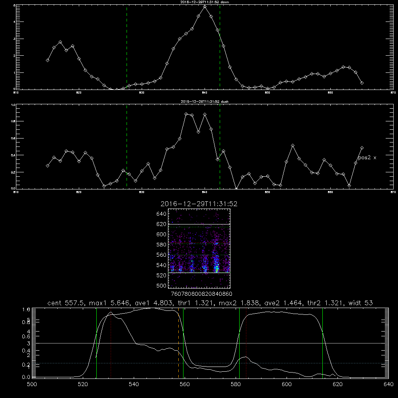This screenshot has width=398, height=398.
Task: Click the 'widt 53' statistic
Action: tap(361, 303)
